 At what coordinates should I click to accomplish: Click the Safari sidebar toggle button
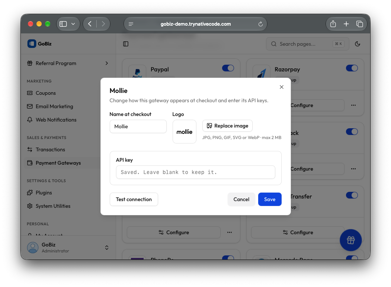(x=63, y=24)
